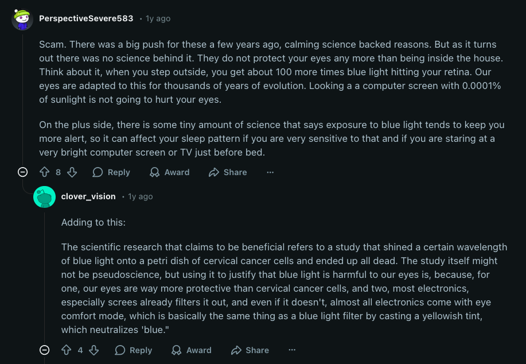This screenshot has width=526, height=364.
Task: Upvote clover_vision's reply
Action: click(x=67, y=350)
